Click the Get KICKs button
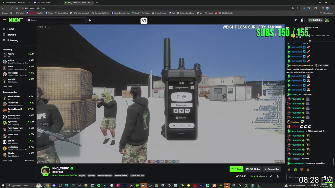This screenshot has width=335, height=188. [315, 20]
